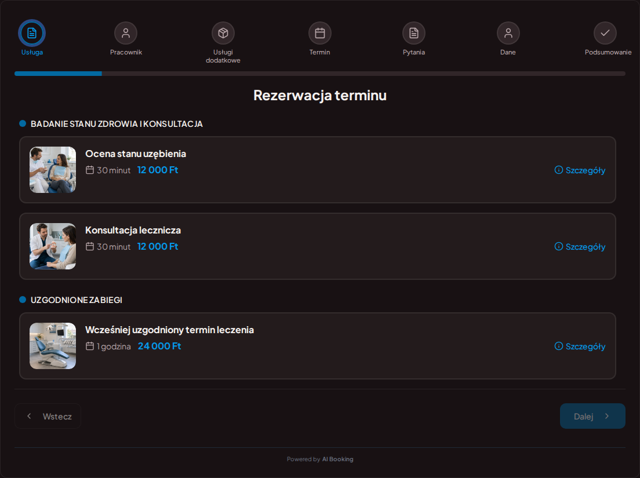640x478 pixels.
Task: Click info icon on Konsultacja lecznicza
Action: click(x=559, y=246)
